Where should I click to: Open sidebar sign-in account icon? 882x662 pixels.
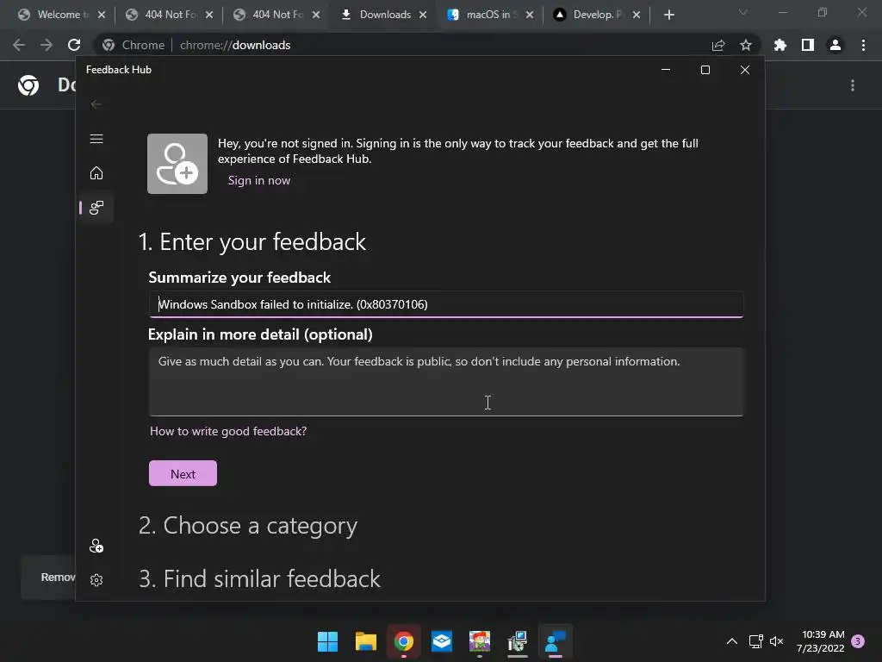coord(96,546)
